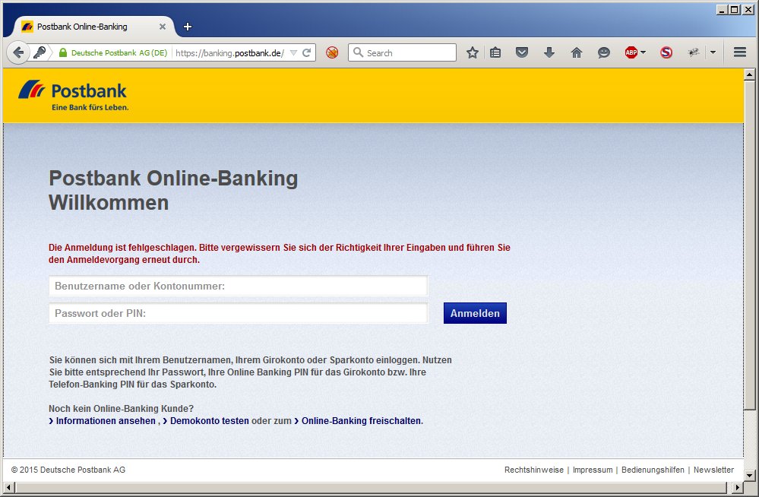Click the red "Die Anmeldung ist fehlgeschlagen" error message
Viewport: 759px width, 497px height.
click(280, 253)
